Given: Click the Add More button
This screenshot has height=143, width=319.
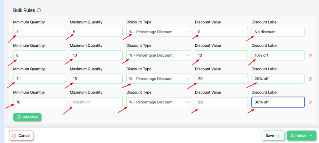Looking at the screenshot, I should point(27,117).
